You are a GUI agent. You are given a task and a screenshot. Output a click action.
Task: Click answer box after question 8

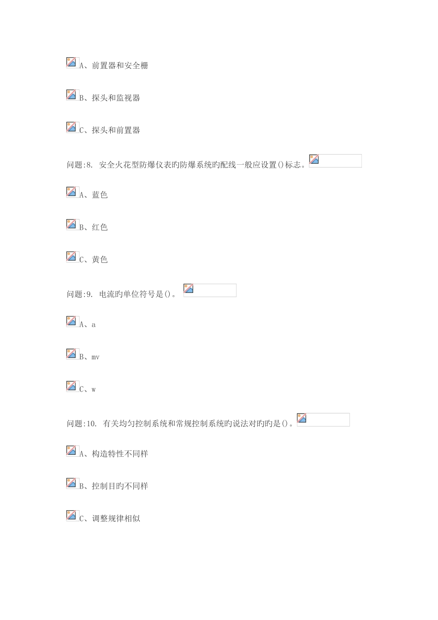pos(335,161)
